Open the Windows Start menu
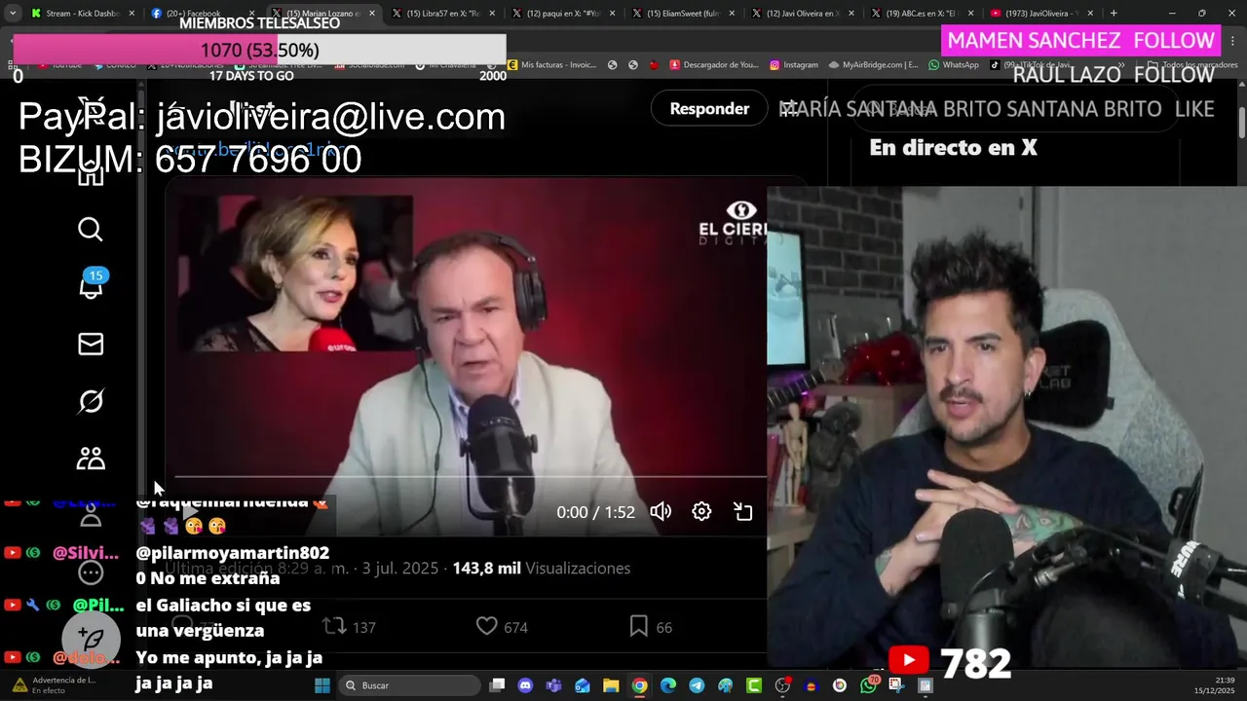Screen dimensions: 1247x701 click(x=322, y=685)
